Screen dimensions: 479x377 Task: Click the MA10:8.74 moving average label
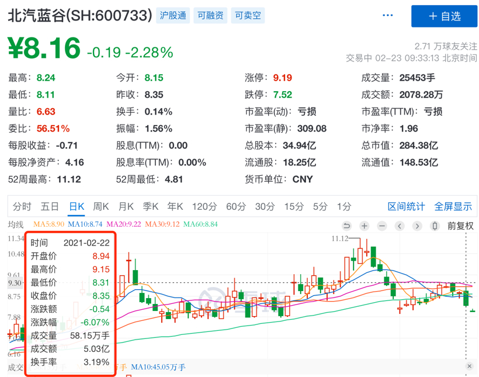85,224
